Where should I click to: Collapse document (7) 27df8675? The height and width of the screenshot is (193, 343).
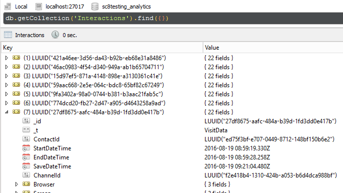[6, 112]
